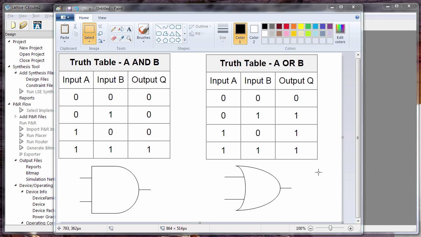The height and width of the screenshot is (237, 421).
Task: Click the Undo arrow in title bar
Action: point(76,9)
